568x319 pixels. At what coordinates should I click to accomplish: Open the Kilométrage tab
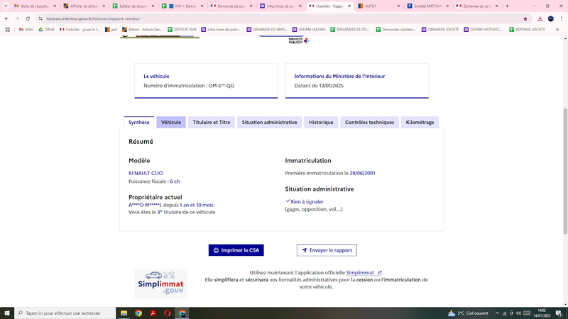(420, 122)
